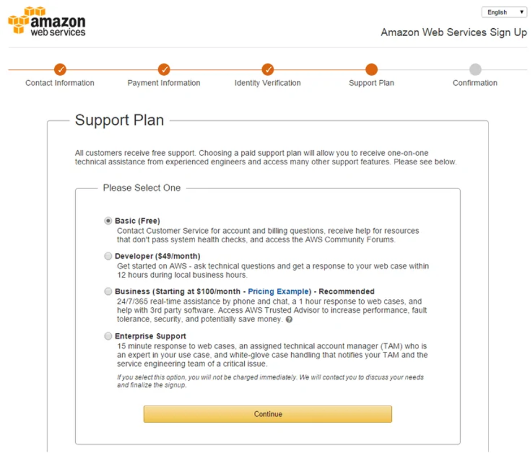Click the Identity Verification step label

[268, 83]
